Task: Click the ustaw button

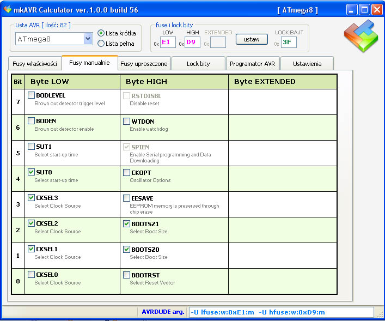Action: 252,39
